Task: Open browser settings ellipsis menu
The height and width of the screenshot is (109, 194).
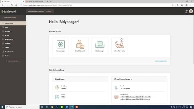Action: click(x=191, y=5)
